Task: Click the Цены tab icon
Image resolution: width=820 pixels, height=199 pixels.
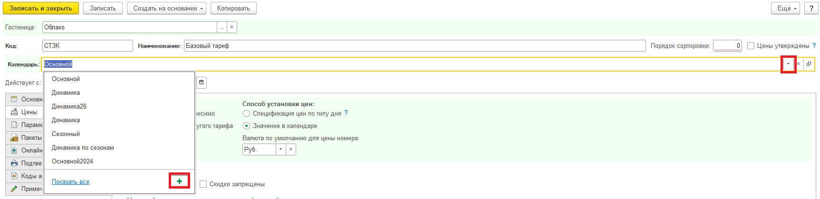Action: (14, 112)
